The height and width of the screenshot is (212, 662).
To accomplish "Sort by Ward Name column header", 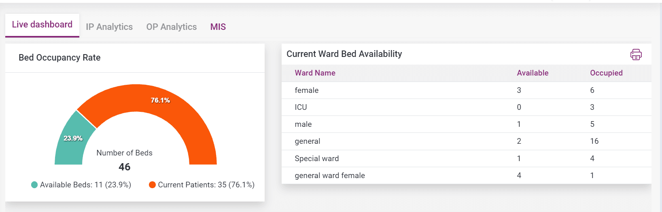I will (315, 73).
